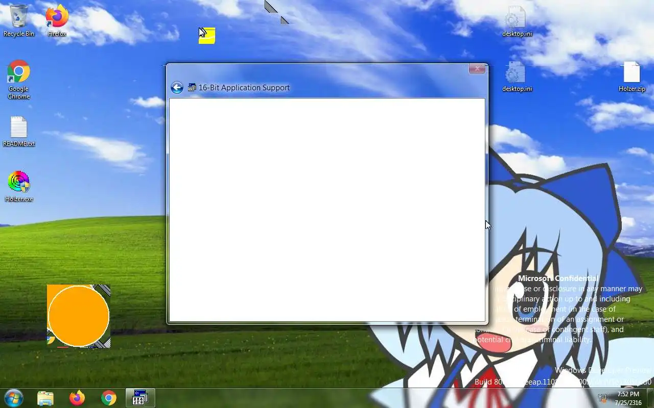Screen dimensions: 654x408
Task: Open File Explorer from the taskbar
Action: coord(45,398)
